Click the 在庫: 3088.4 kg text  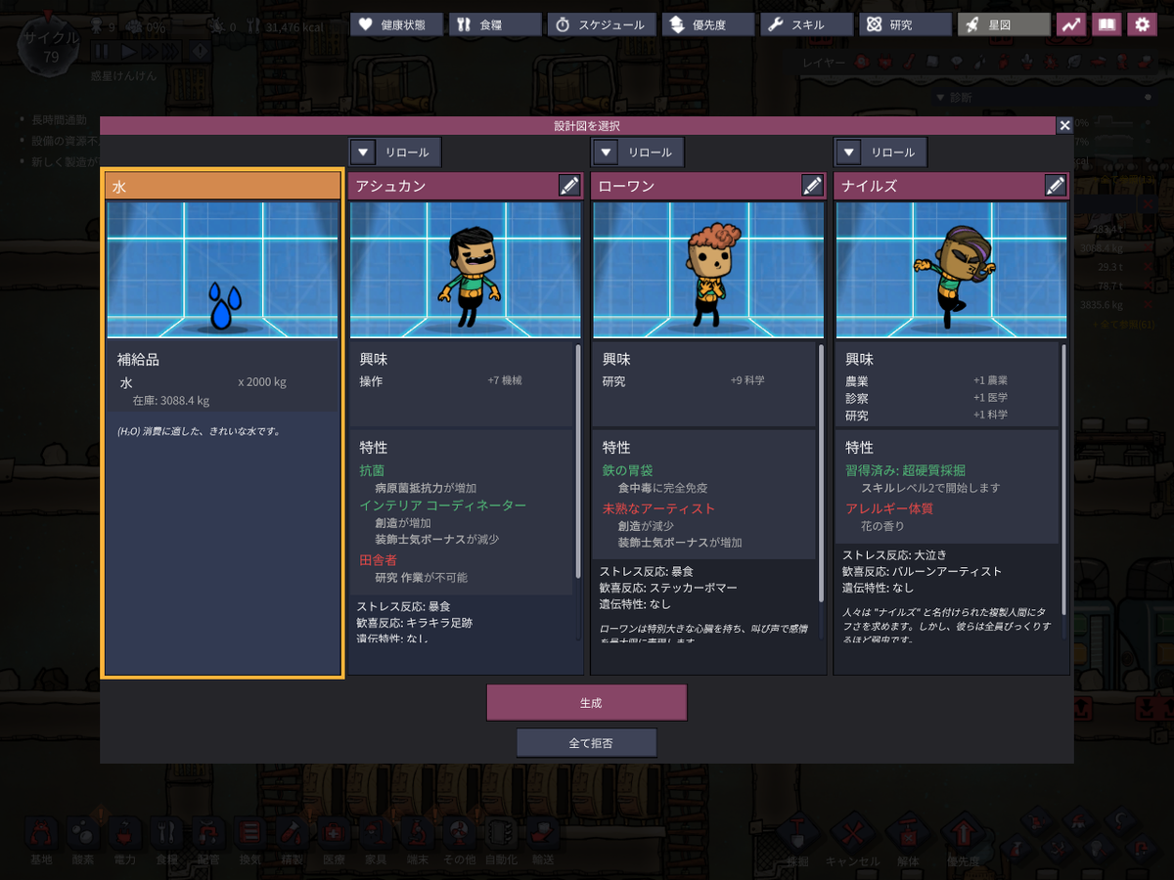[171, 401]
